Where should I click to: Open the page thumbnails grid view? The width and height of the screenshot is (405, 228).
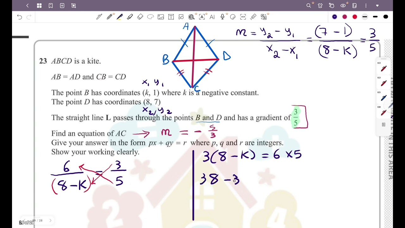point(39,5)
